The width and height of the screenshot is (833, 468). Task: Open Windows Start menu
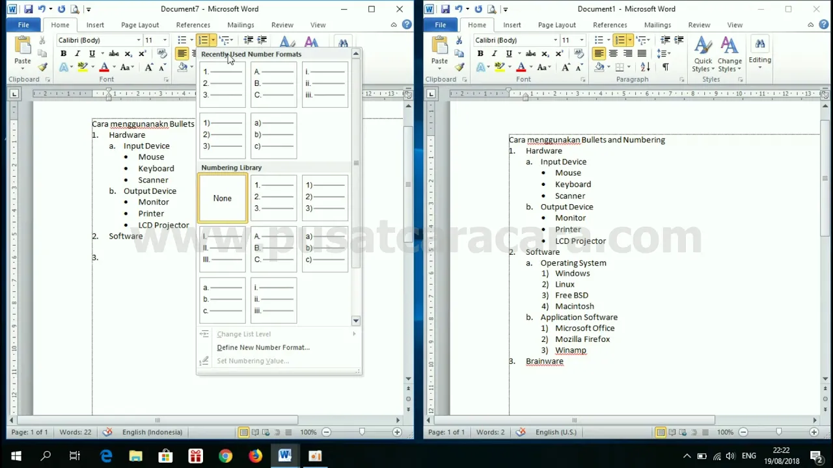[x=16, y=456]
